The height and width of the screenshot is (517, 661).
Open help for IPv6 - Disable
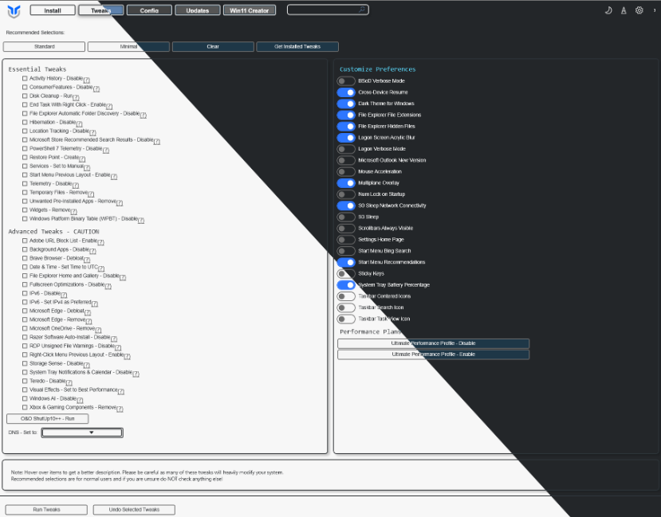[64, 295]
